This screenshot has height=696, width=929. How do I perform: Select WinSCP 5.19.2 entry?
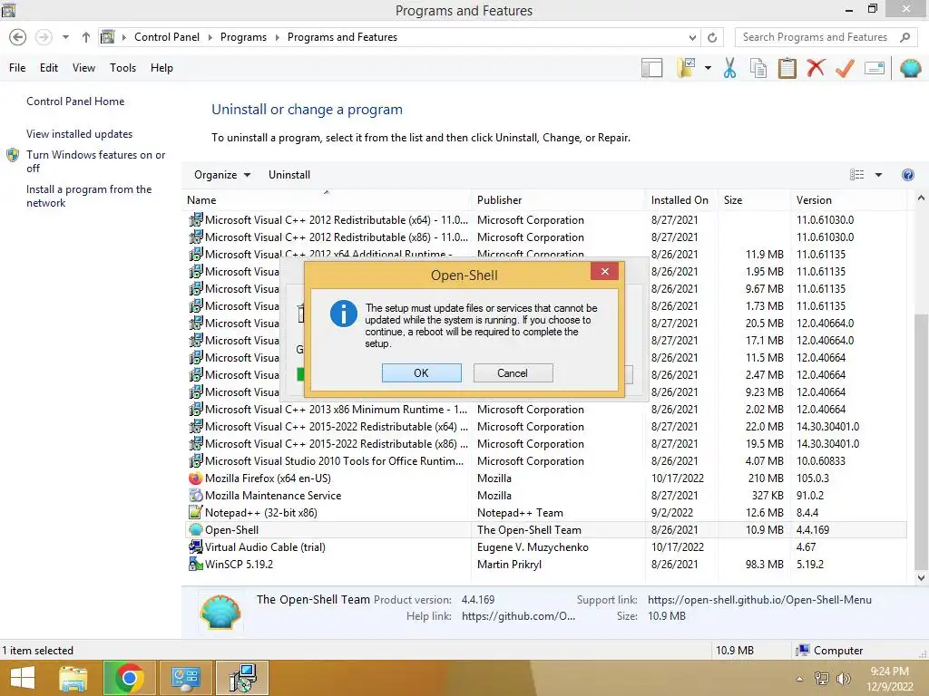(545, 564)
